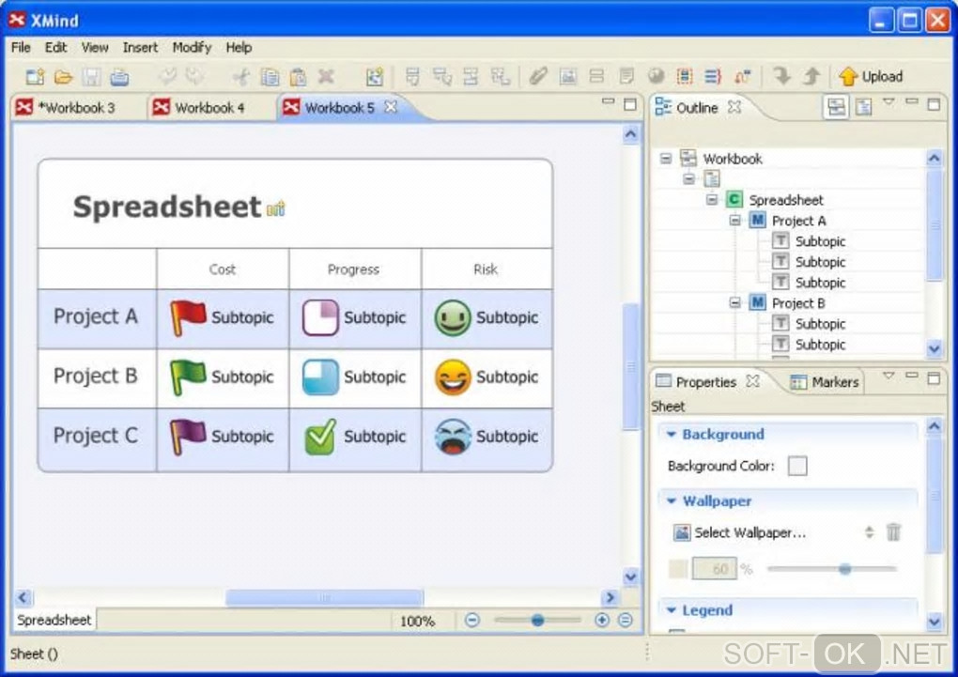The width and height of the screenshot is (958, 677).
Task: Open the Edit menu
Action: coord(55,47)
